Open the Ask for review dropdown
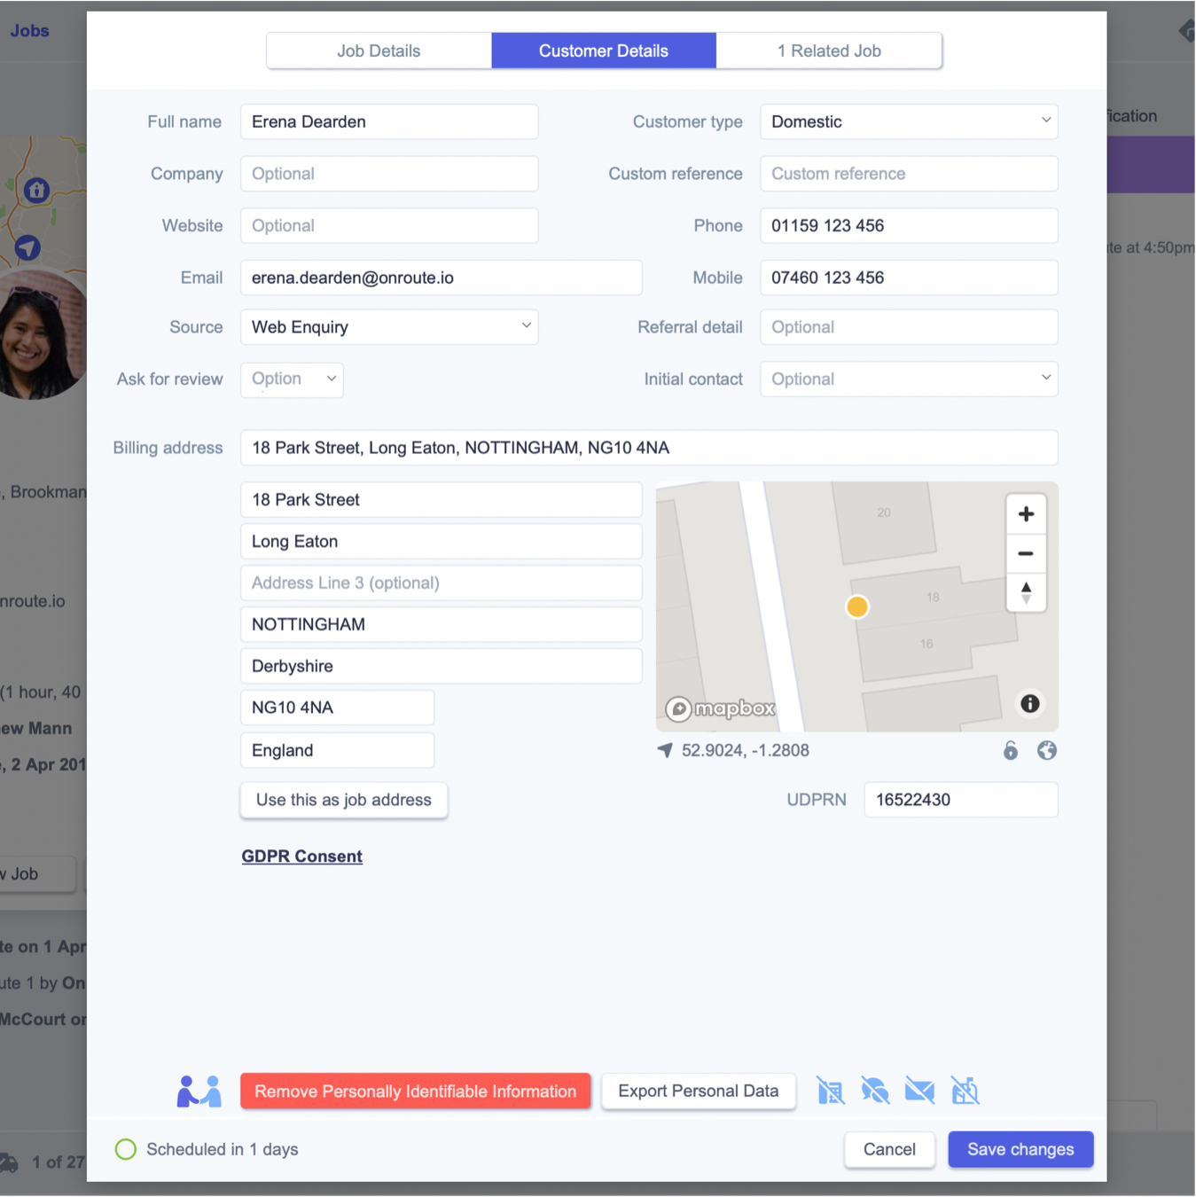 292,379
